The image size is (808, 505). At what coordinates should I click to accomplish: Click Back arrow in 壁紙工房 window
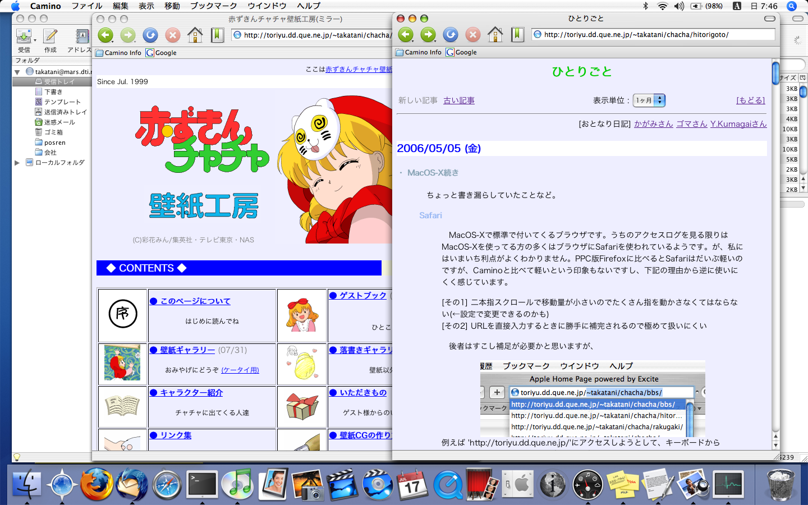105,35
